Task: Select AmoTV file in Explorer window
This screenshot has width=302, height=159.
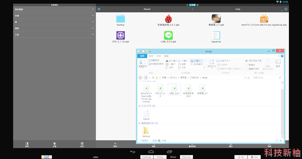Action: tap(146, 93)
